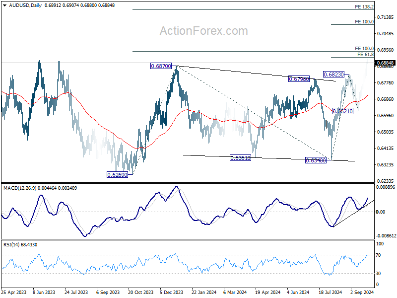Click the 18 Jul 2024 date marker
The height and width of the screenshot is (298, 397).
(330, 292)
